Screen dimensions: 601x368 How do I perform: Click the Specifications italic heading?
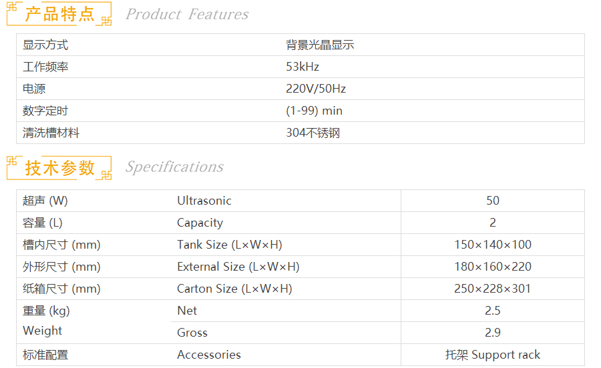click(174, 167)
